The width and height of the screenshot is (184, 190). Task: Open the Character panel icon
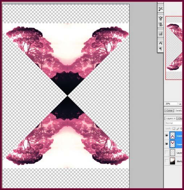tap(160, 43)
